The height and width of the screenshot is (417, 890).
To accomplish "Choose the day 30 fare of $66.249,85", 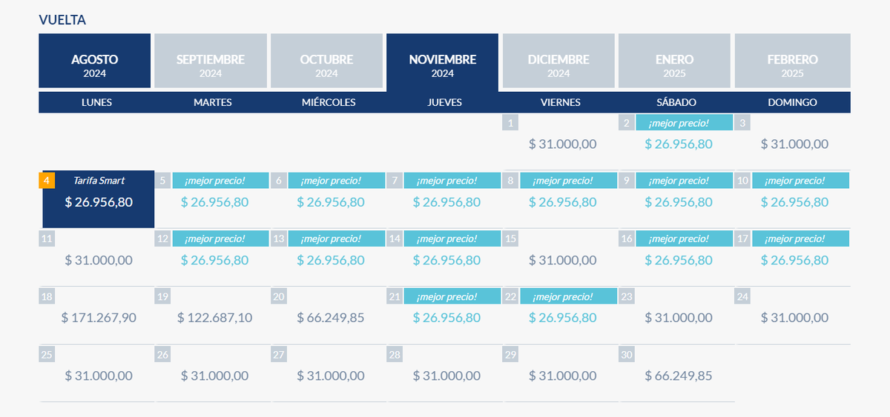I will click(x=679, y=376).
